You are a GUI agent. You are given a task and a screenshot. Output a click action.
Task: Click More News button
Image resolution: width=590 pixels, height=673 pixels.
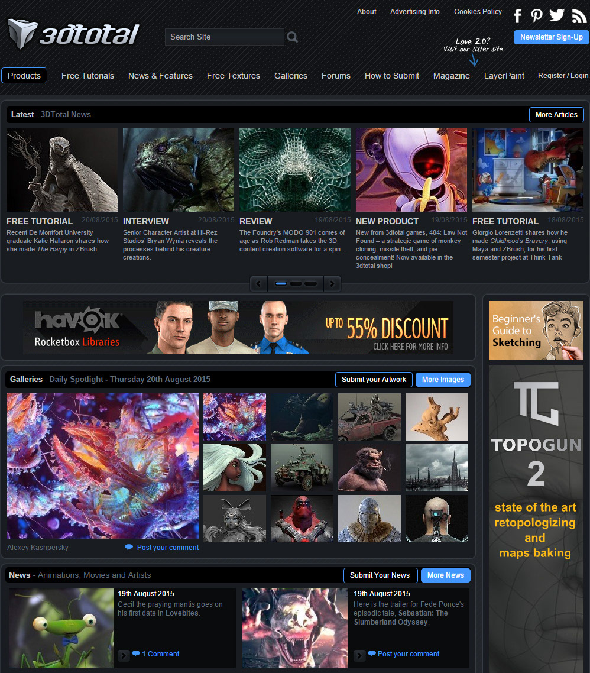[x=445, y=575]
